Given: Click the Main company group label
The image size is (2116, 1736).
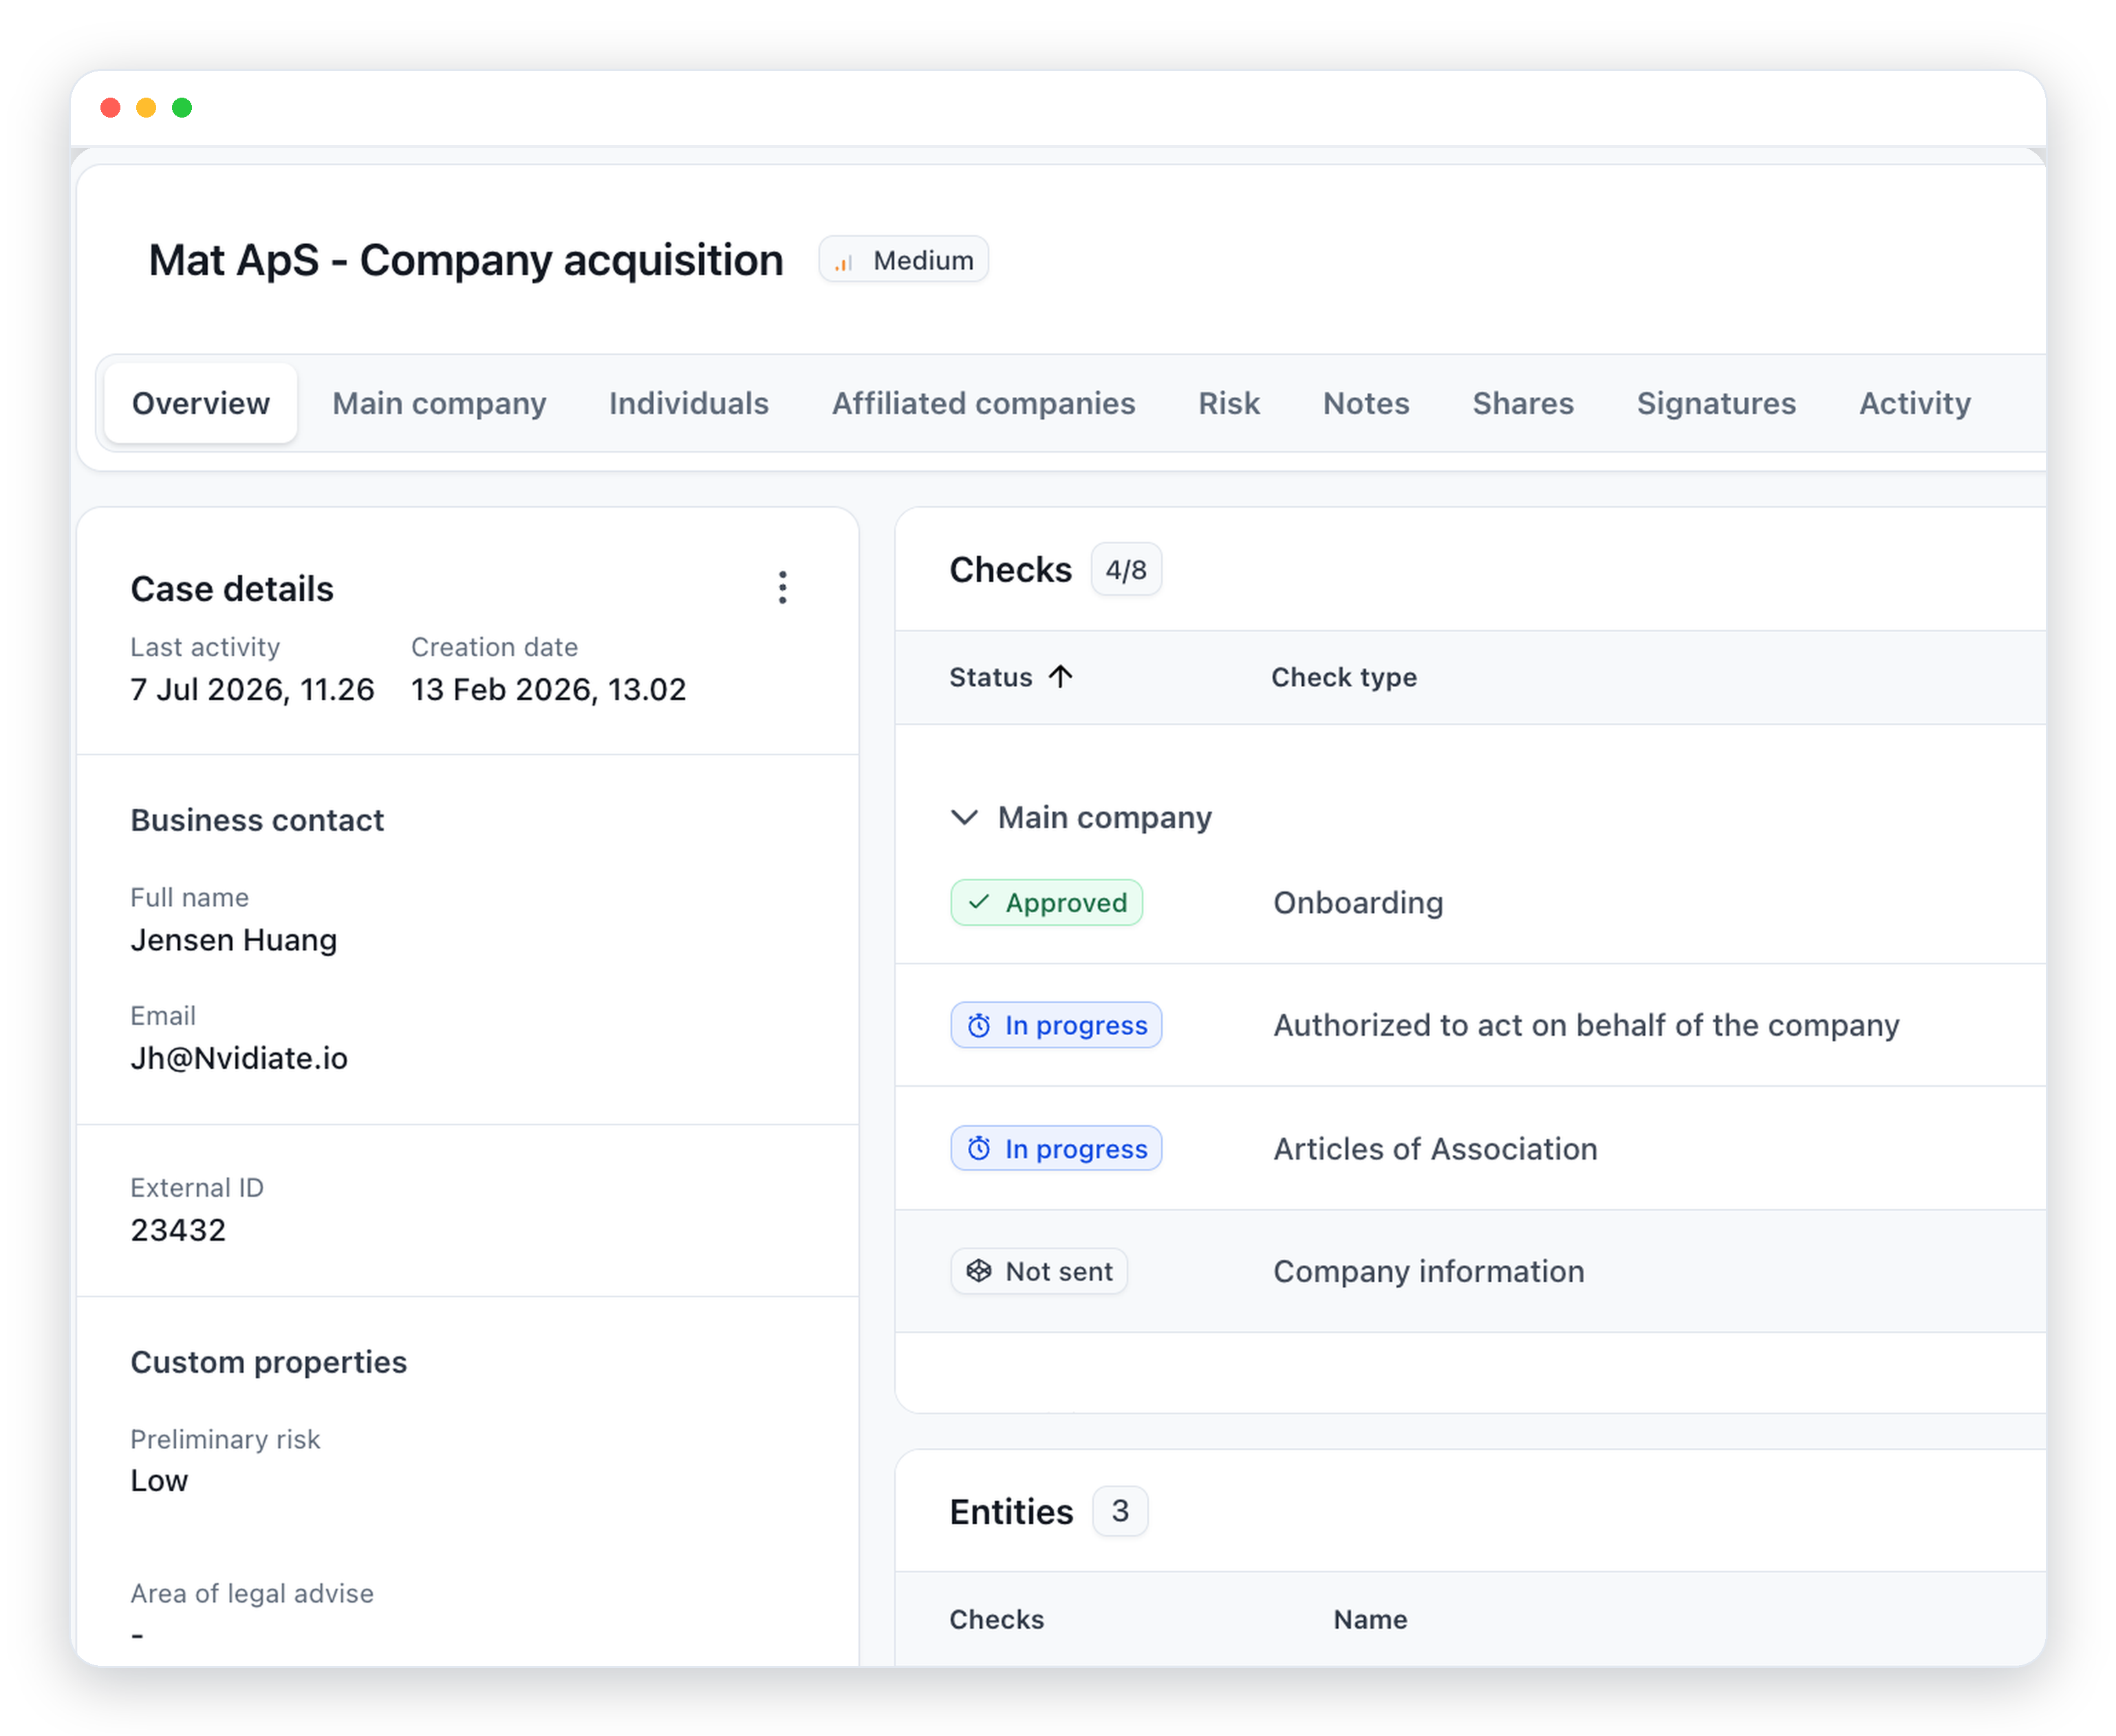Looking at the screenshot, I should pyautogui.click(x=1104, y=817).
